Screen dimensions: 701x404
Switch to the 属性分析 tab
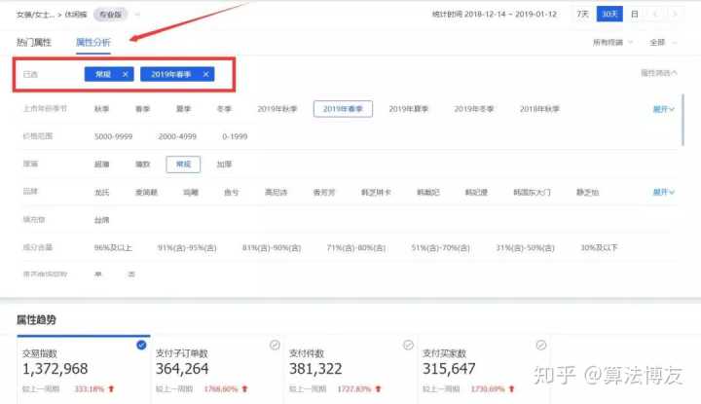(93, 42)
